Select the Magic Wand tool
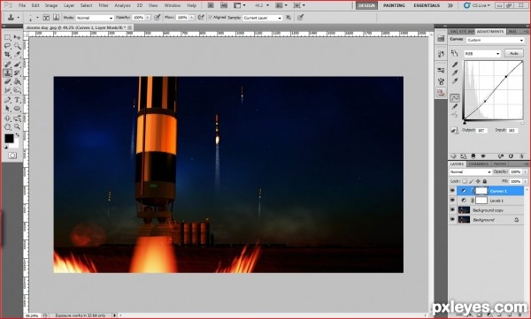Image resolution: width=531 pixels, height=319 pixels. pos(18,46)
